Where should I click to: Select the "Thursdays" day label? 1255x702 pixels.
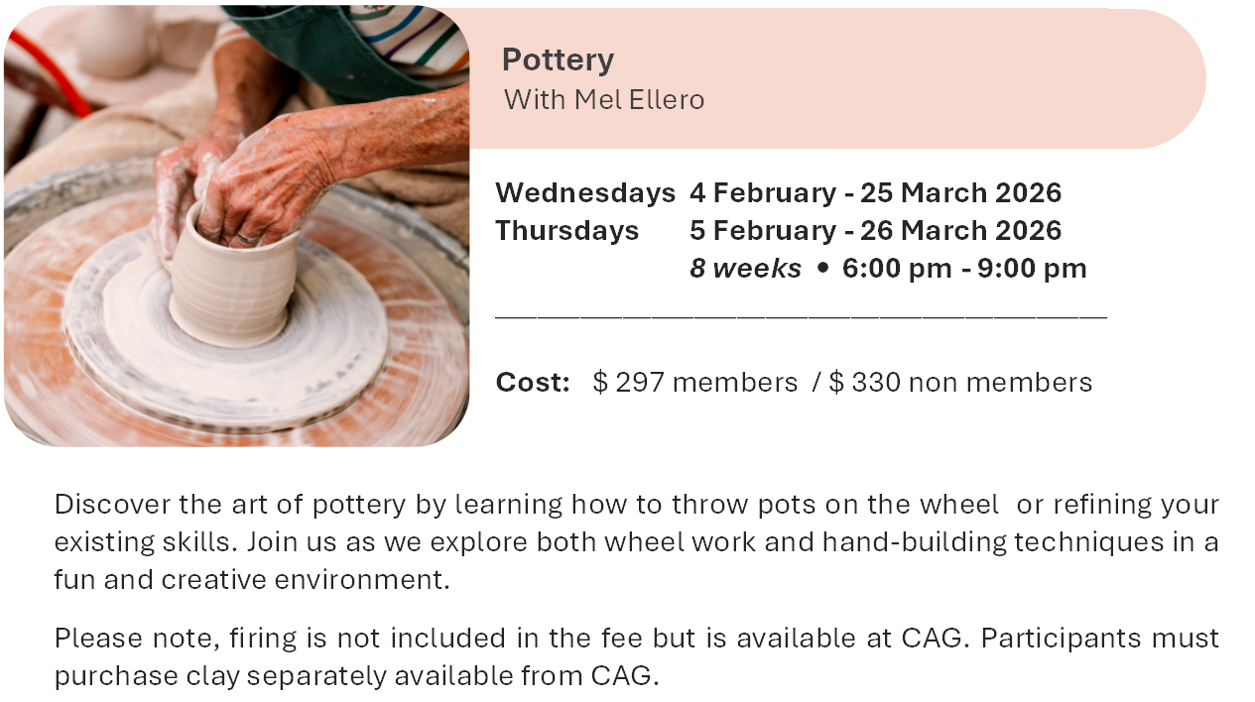567,231
